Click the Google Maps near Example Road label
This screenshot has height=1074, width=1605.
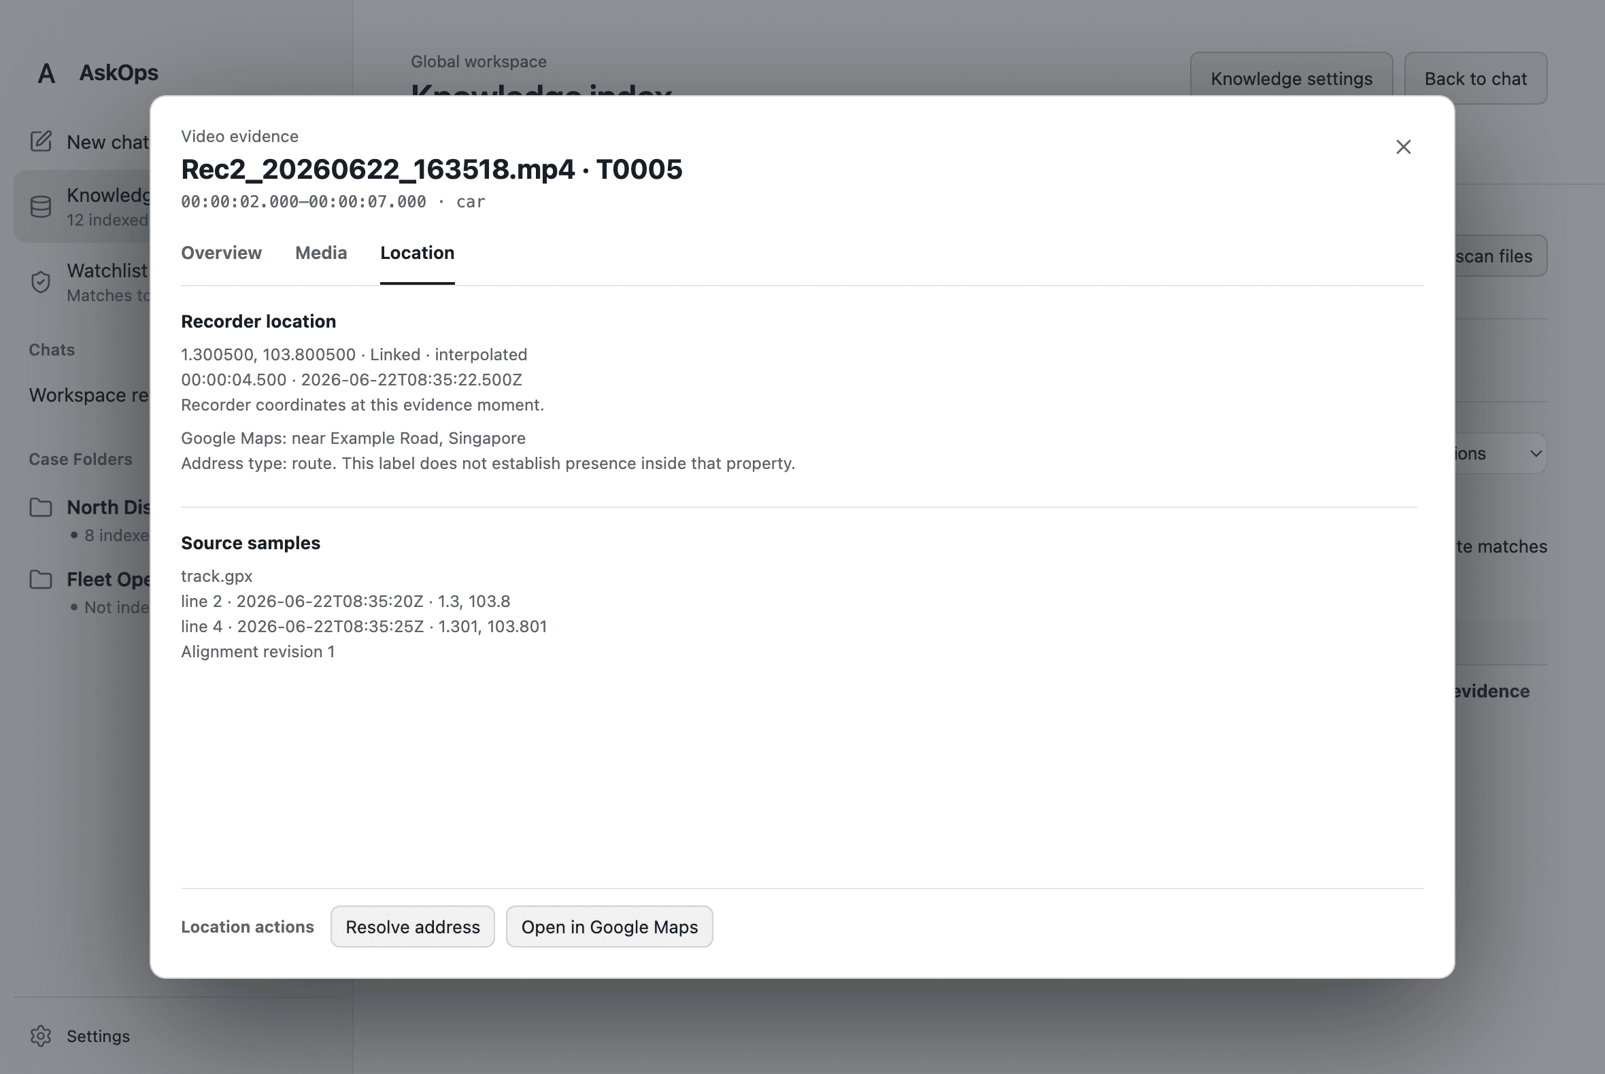pos(353,438)
